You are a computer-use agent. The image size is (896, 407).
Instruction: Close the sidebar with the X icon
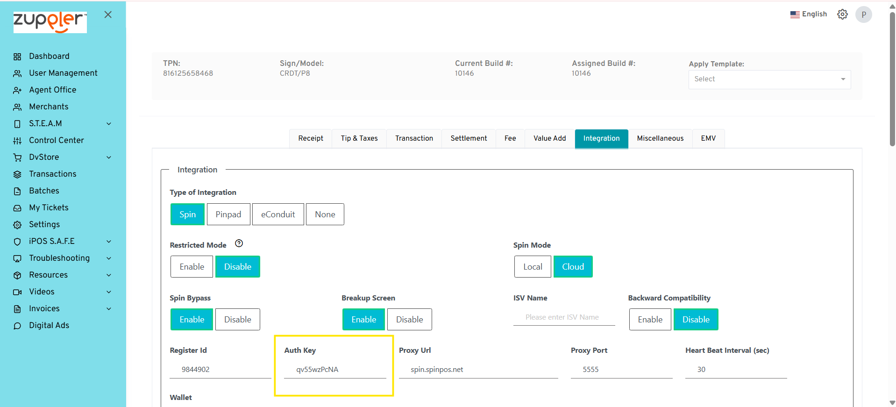click(x=108, y=14)
